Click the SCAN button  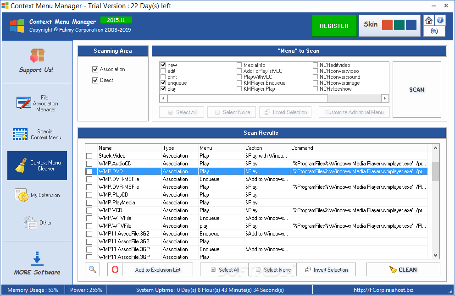tap(416, 90)
